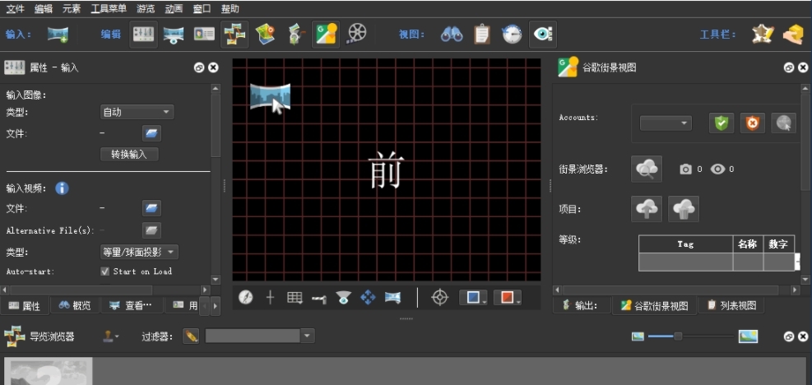The image size is (812, 385).
Task: Open the film reel animation icon
Action: (x=357, y=35)
